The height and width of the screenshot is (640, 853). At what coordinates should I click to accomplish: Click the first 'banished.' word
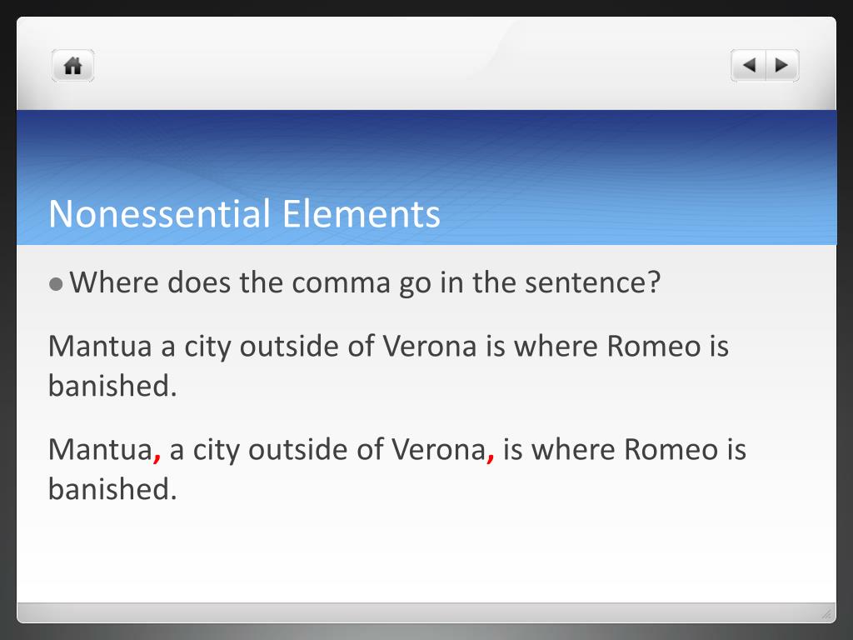pyautogui.click(x=112, y=385)
